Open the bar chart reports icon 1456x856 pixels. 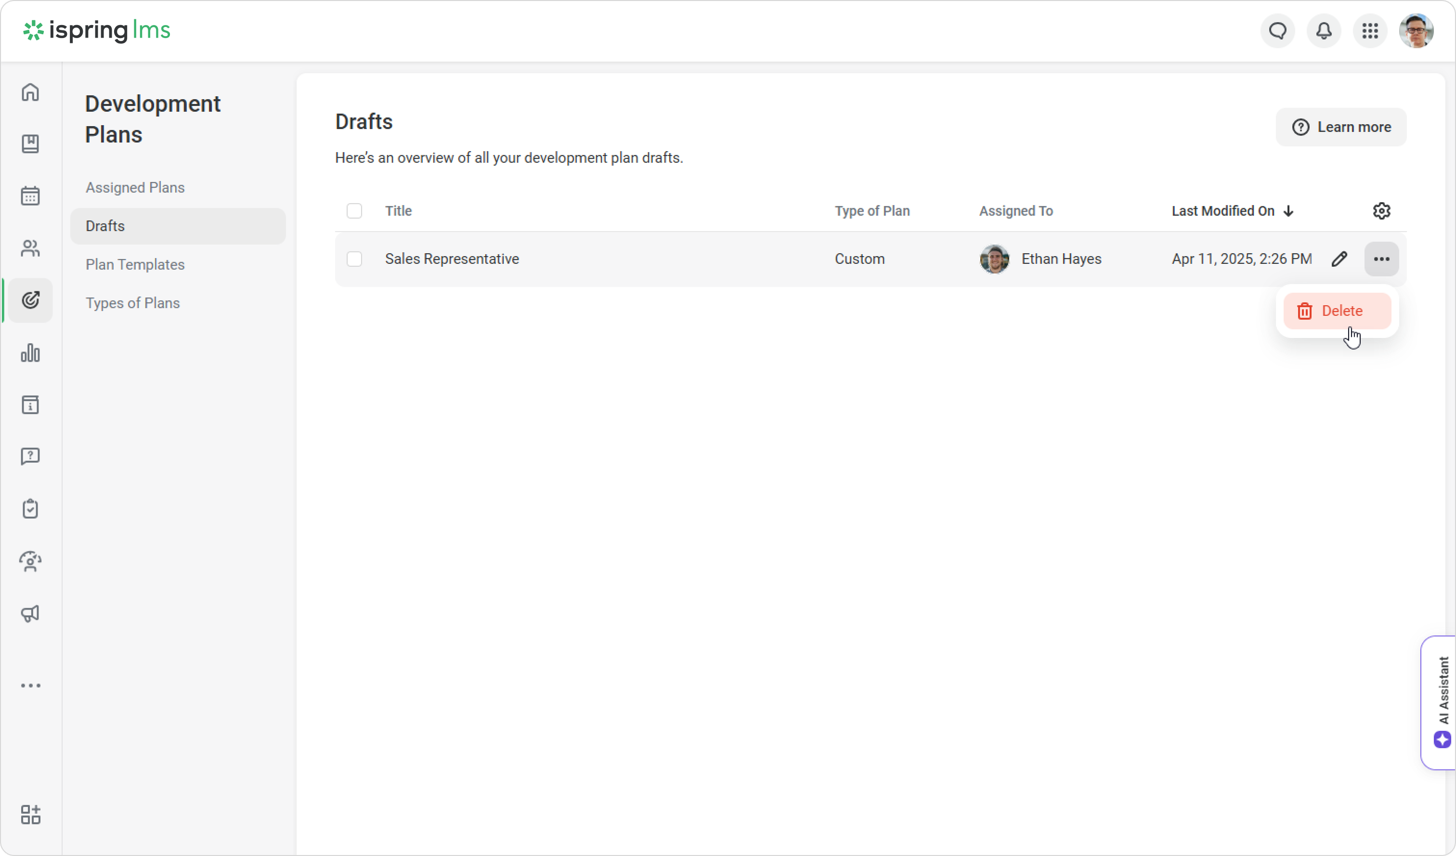click(30, 353)
